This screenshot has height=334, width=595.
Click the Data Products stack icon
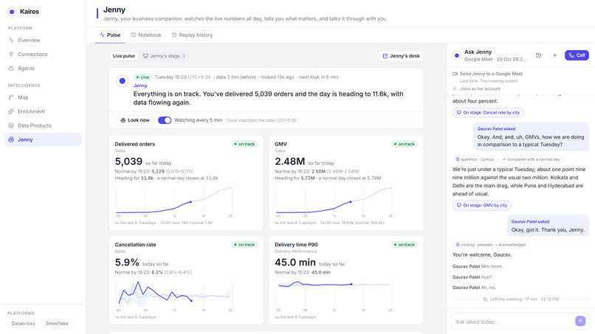[x=11, y=125]
